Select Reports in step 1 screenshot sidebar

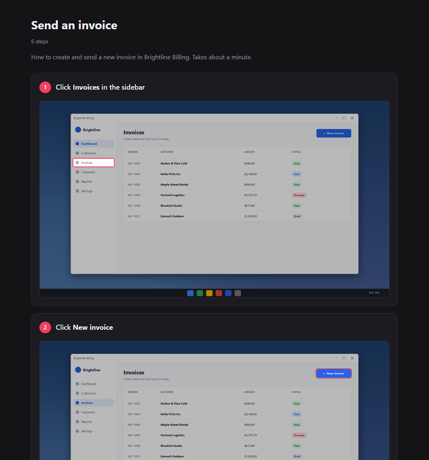pos(93,182)
